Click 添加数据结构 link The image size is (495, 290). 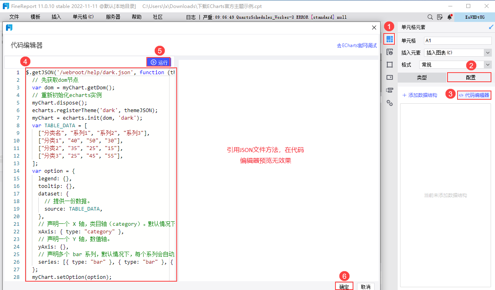coord(420,95)
